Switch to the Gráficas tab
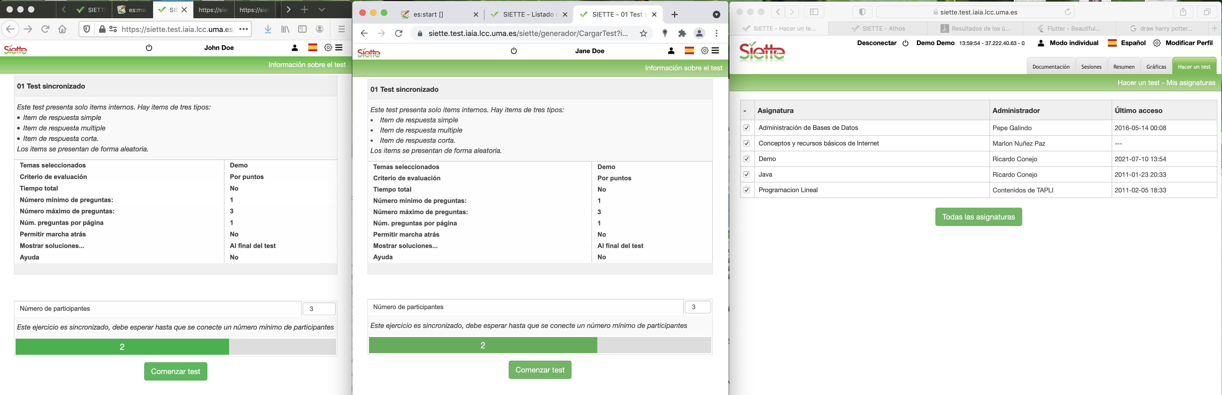Viewport: 1222px width, 395px height. (1156, 67)
